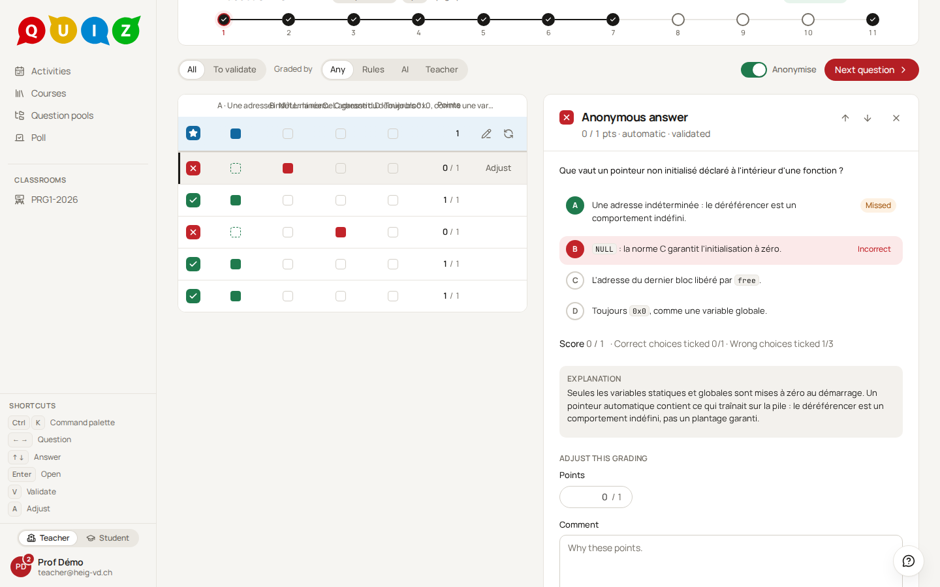Go to previous answer with up arrow
The height and width of the screenshot is (587, 940).
(x=845, y=118)
